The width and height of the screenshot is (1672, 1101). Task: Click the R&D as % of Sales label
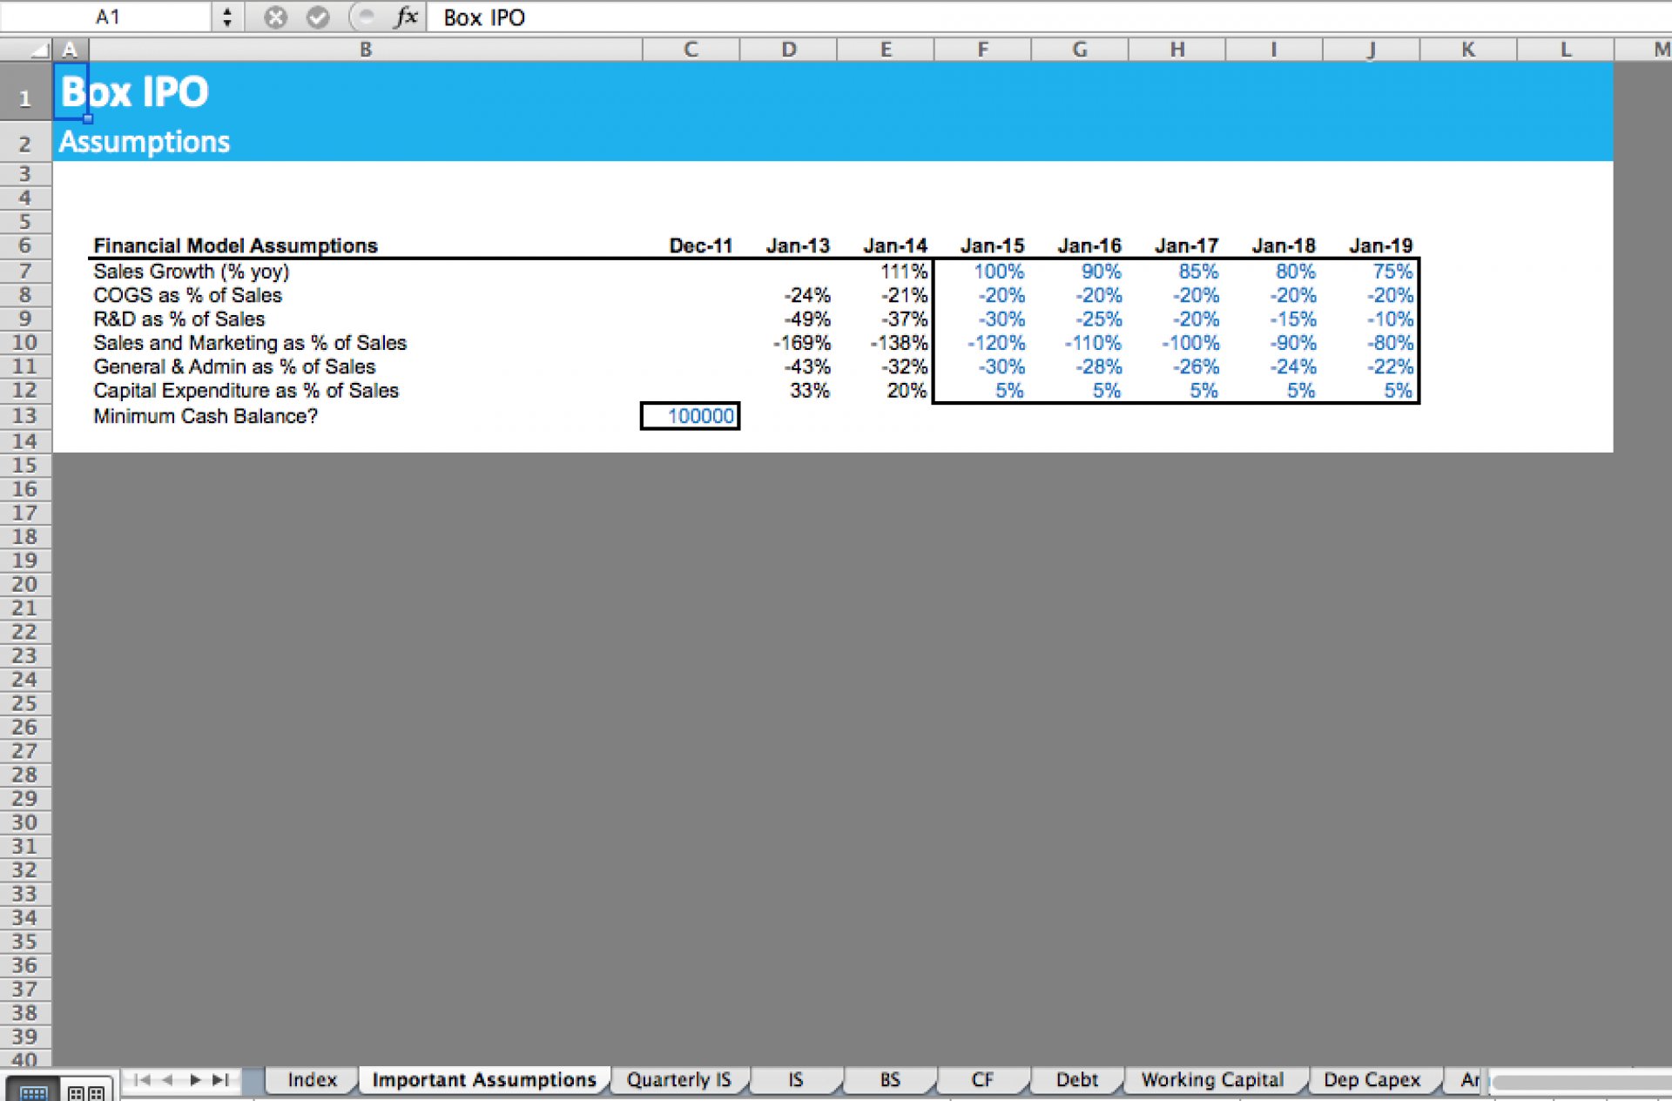tap(179, 319)
